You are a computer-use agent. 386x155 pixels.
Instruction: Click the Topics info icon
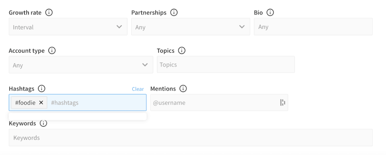[x=182, y=51]
